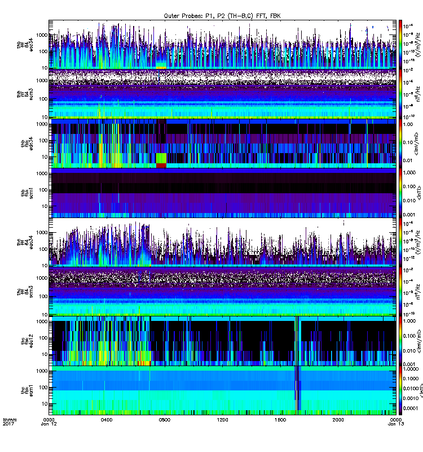Click the thc fff 64 edc34 spectrogram panel
Viewport: 423px width, 452px height.
pyautogui.click(x=222, y=242)
